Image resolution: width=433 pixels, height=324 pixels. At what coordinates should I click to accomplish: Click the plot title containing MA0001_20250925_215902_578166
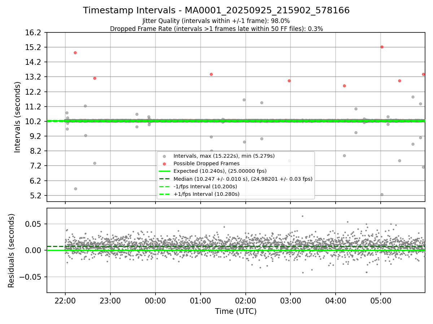coord(216,10)
